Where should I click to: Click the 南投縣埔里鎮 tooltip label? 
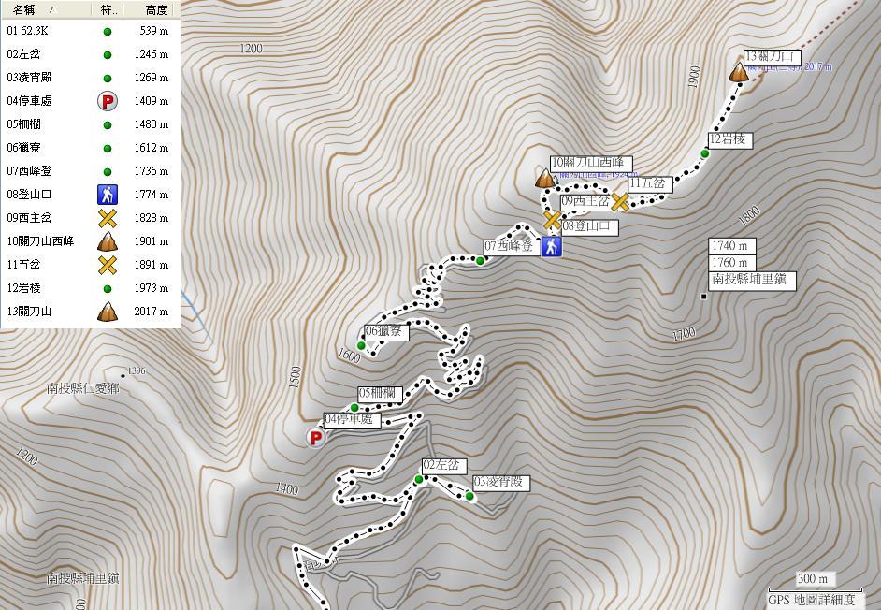752,280
